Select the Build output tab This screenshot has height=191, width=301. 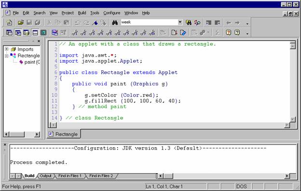coord(29,176)
